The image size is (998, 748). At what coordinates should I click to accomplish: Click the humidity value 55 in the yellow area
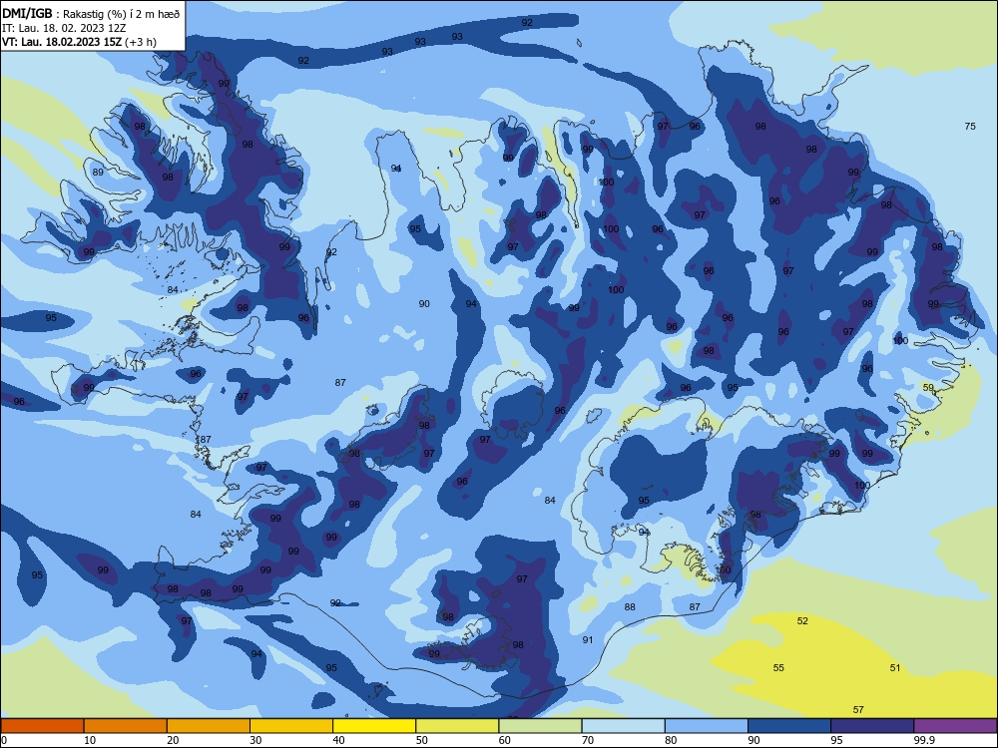pyautogui.click(x=778, y=668)
